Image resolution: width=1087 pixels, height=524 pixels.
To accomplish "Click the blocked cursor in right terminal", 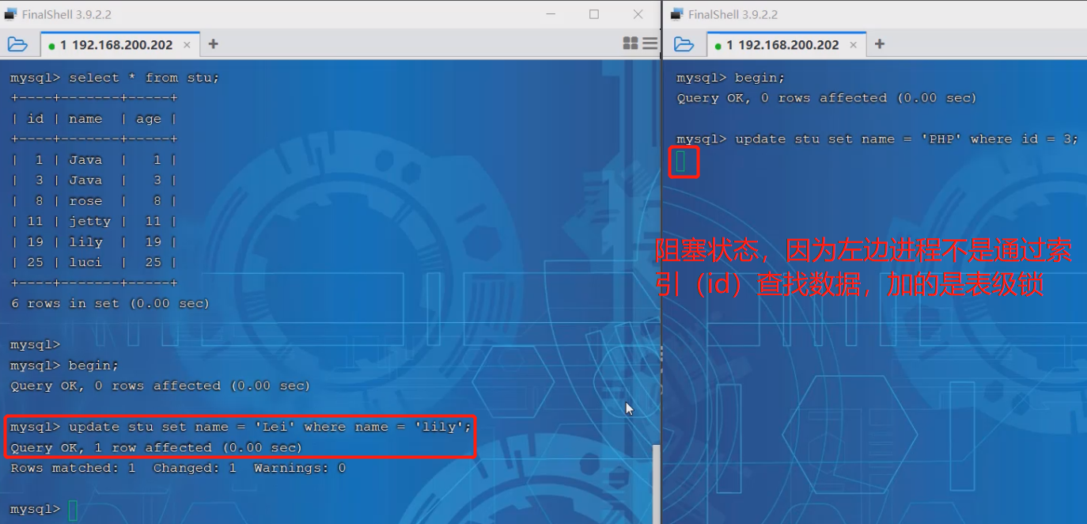I will pos(681,161).
